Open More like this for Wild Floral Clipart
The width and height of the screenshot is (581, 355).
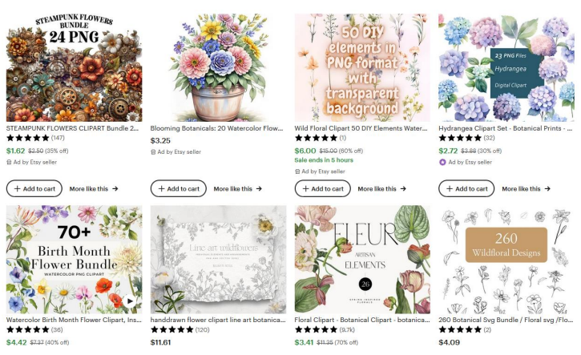click(382, 188)
